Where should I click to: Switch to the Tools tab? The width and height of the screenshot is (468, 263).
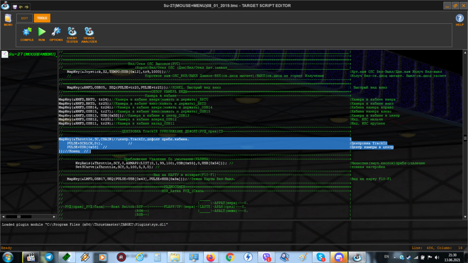42,18
